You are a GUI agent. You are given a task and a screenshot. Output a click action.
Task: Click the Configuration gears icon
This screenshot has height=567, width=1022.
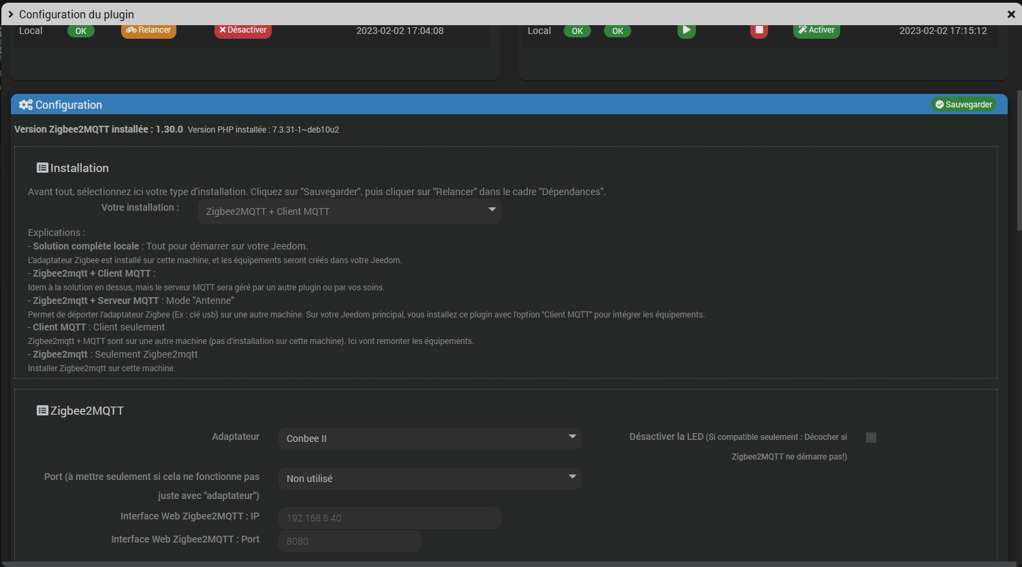(26, 105)
